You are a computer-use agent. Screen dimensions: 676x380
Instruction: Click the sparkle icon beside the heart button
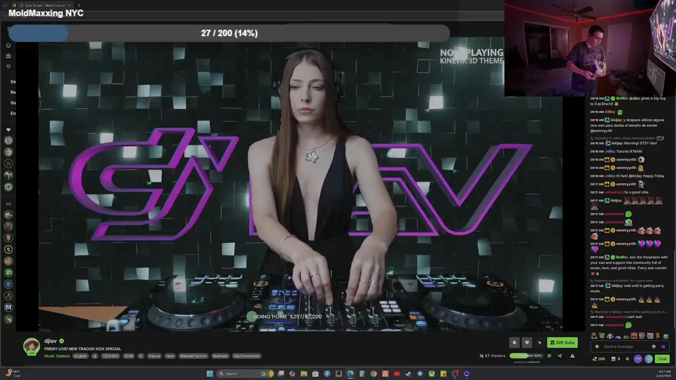539,343
